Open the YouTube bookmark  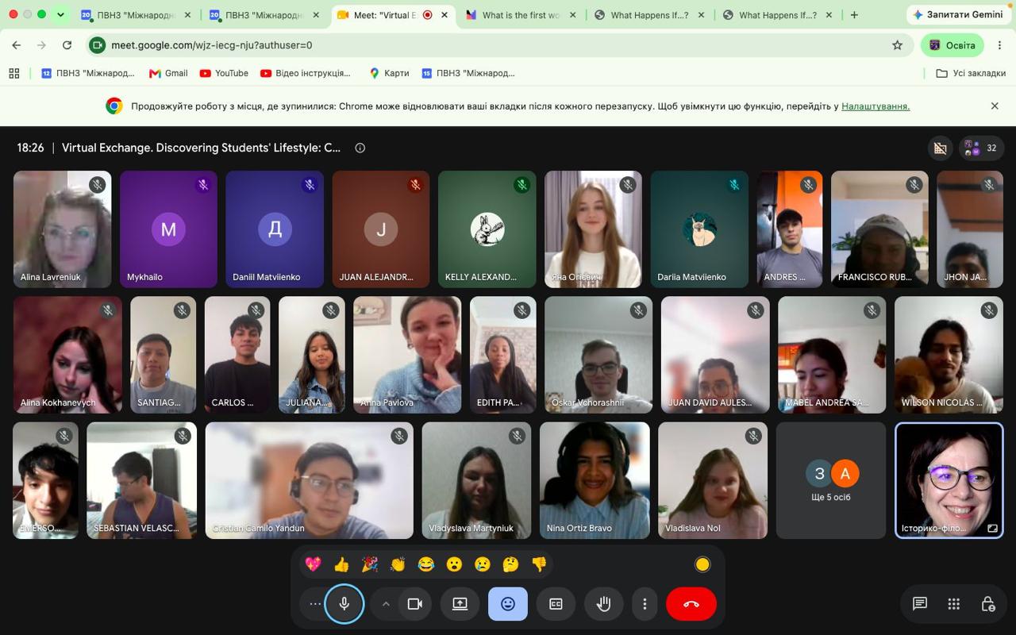click(224, 73)
